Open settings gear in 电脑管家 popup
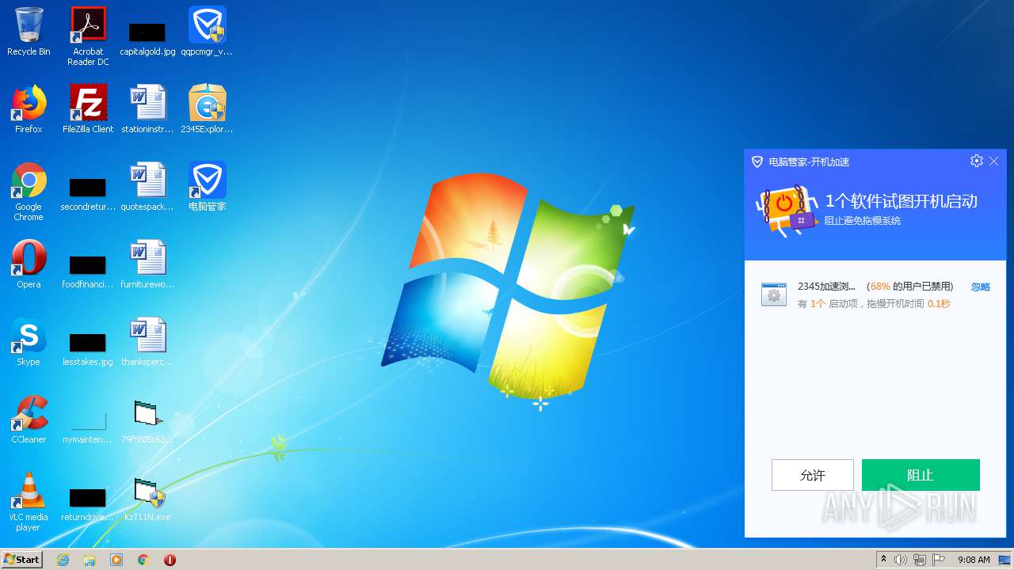The image size is (1014, 570). click(x=976, y=161)
